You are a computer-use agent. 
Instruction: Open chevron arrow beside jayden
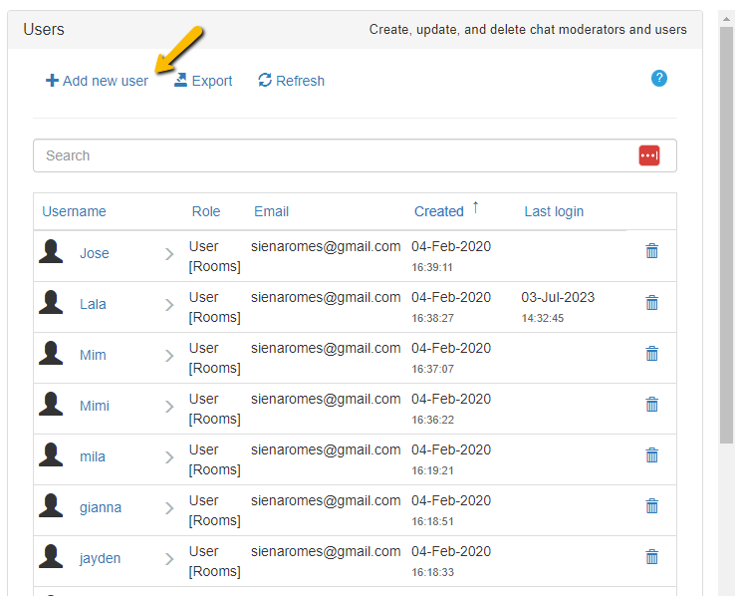tap(169, 559)
